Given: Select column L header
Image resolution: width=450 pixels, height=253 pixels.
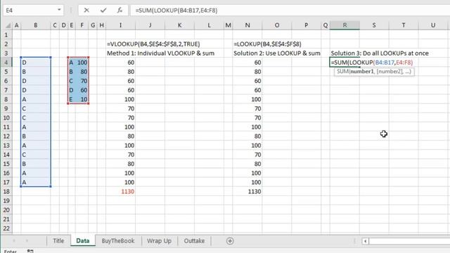Looking at the screenshot, I should [x=209, y=25].
